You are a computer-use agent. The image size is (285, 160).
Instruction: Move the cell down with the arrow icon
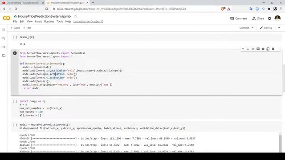(248, 49)
